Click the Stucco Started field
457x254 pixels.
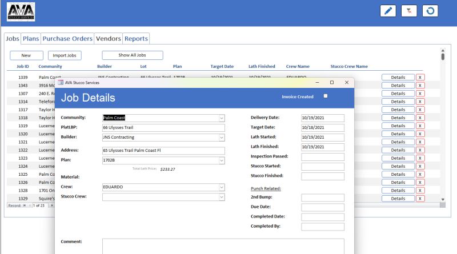(323, 167)
